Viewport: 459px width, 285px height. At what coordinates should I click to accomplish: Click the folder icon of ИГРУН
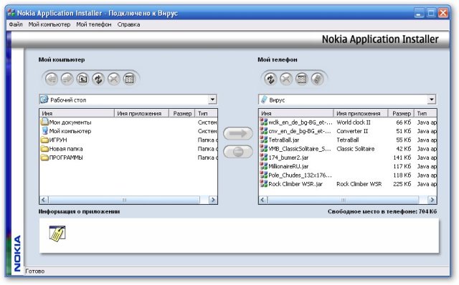tap(44, 140)
